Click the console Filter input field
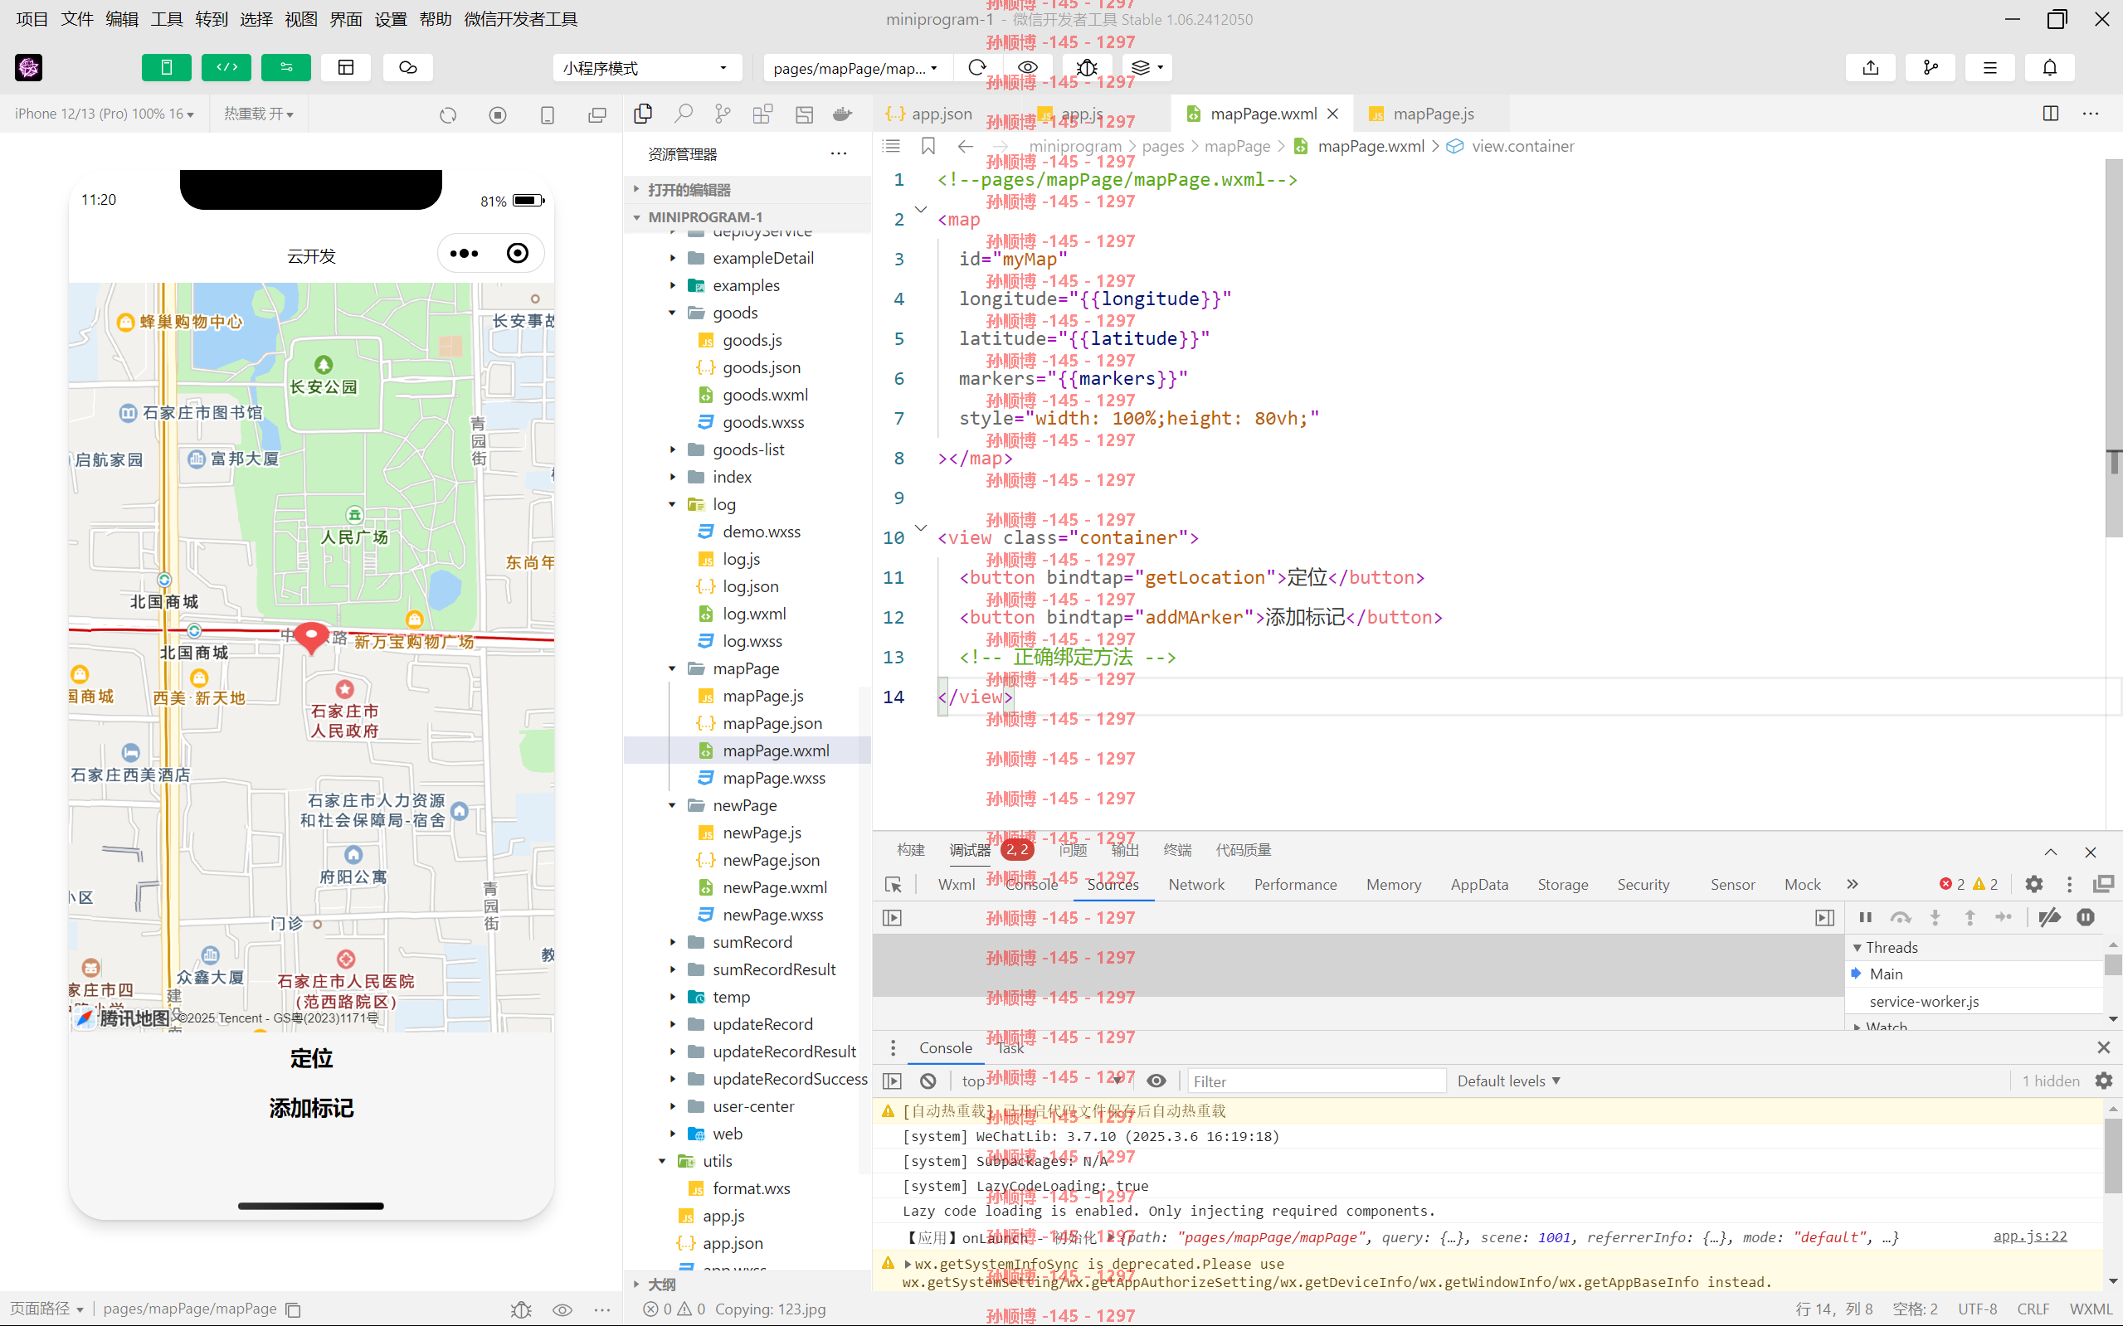Image resolution: width=2123 pixels, height=1326 pixels. (x=1315, y=1081)
